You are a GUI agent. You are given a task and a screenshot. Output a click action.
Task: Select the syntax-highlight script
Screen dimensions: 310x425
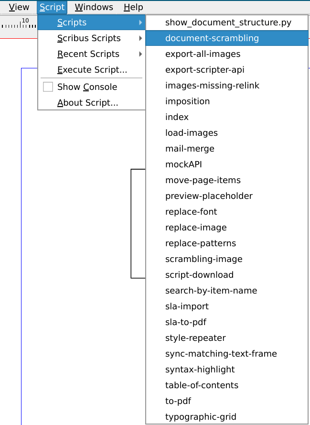[x=200, y=370]
